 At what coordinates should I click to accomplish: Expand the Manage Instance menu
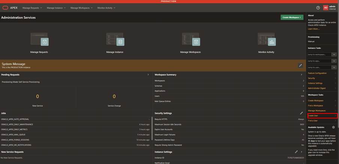[x=56, y=8]
